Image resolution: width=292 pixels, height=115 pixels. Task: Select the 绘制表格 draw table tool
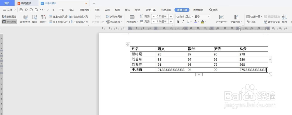25,19
